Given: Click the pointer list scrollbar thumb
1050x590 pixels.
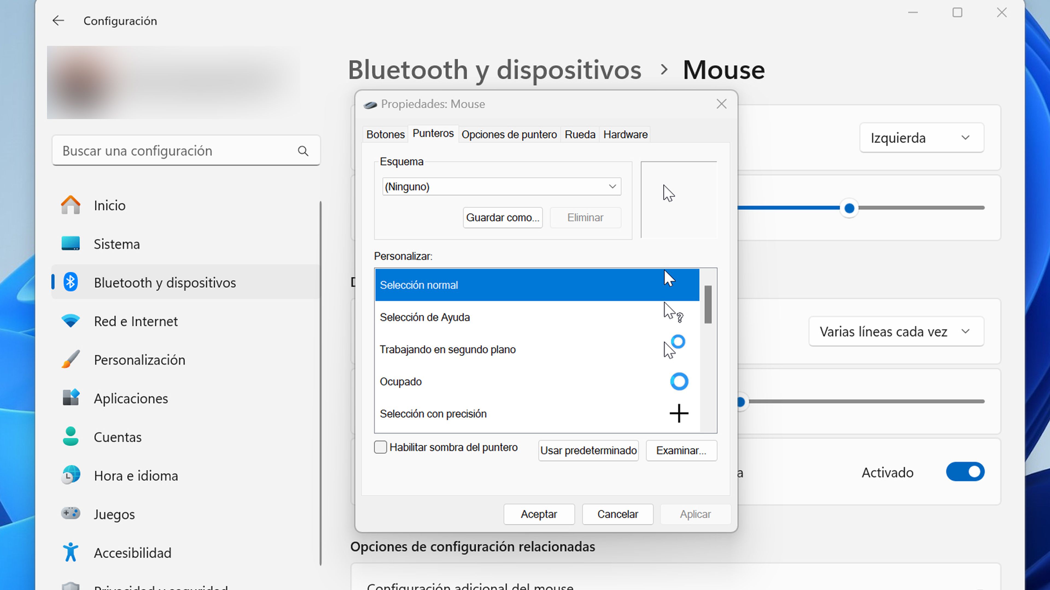Looking at the screenshot, I should [708, 305].
